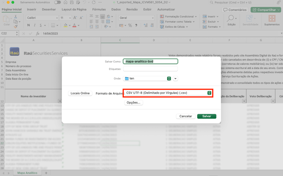
Task: Open the Formato de Arquivo CSV UTF-8 dropdown
Action: [x=168, y=93]
